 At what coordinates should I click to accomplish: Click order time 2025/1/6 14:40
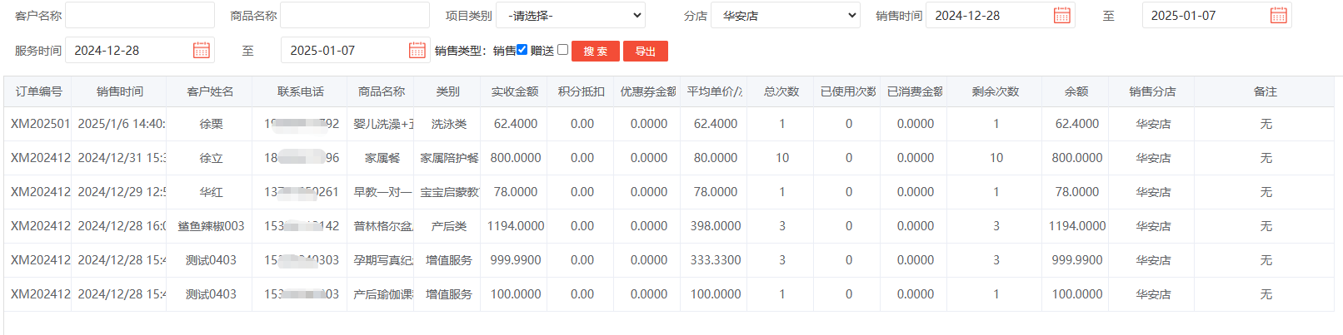pos(121,124)
